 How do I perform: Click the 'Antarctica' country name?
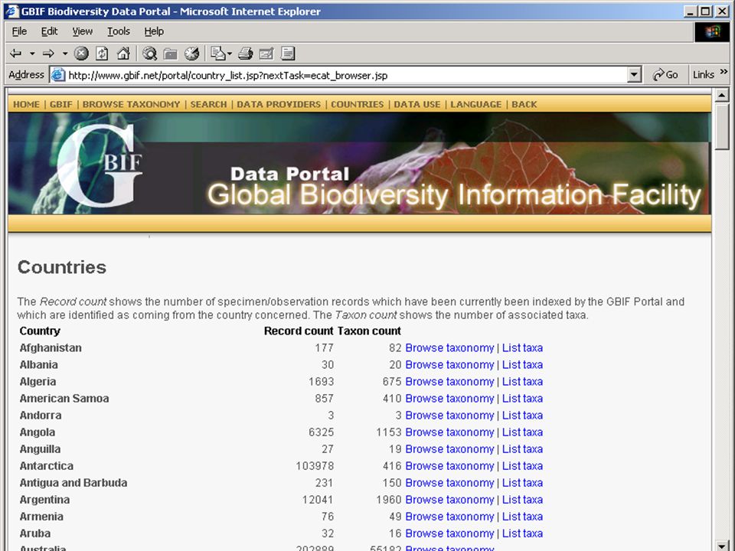(47, 466)
